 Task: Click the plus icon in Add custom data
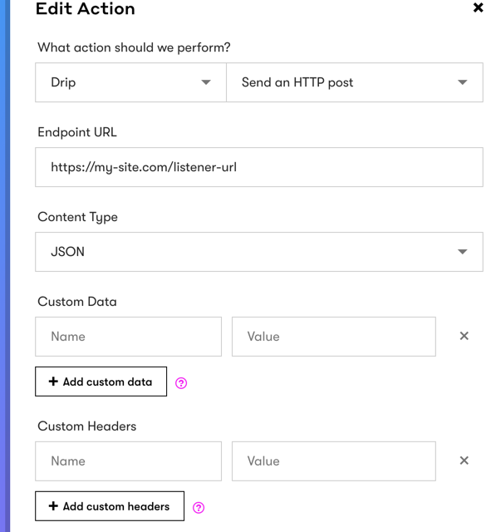tap(53, 382)
